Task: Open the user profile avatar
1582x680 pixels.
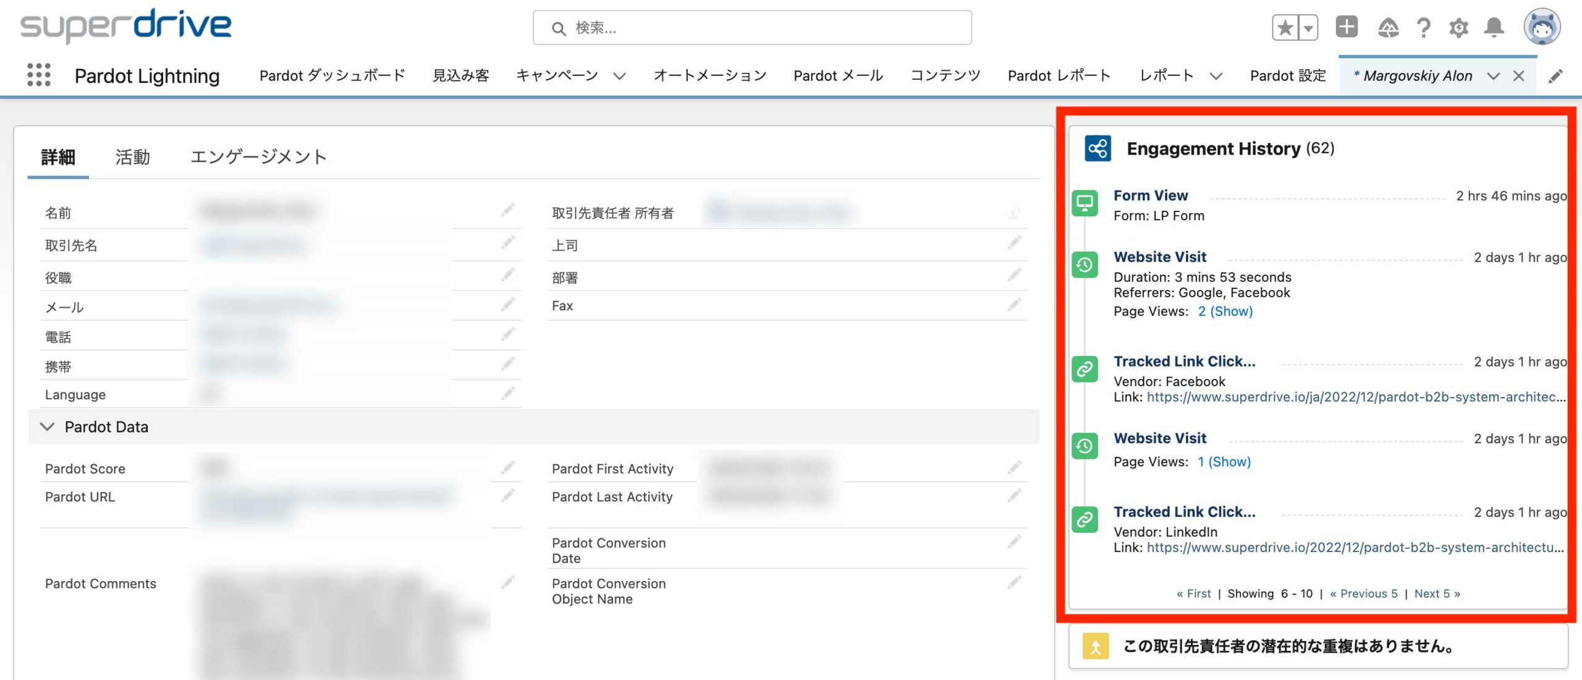Action: (1542, 27)
